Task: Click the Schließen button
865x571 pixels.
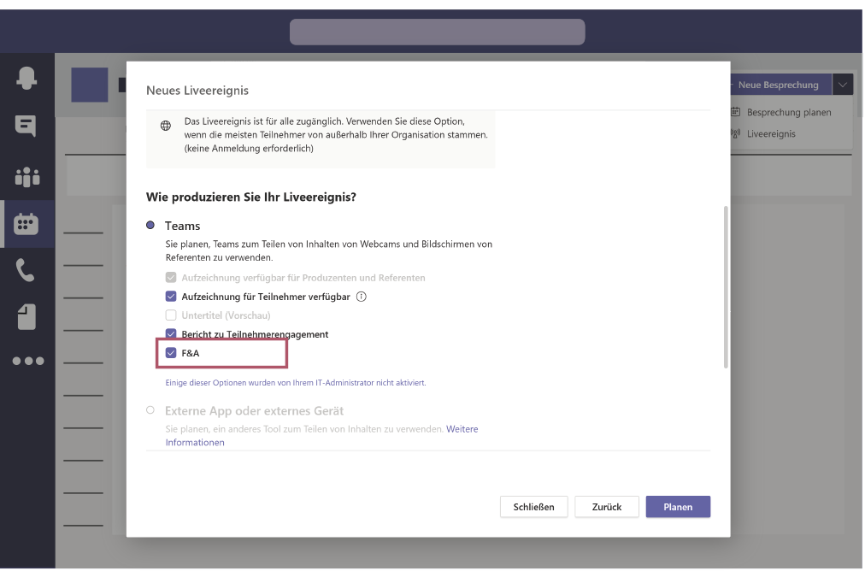Action: [x=534, y=507]
